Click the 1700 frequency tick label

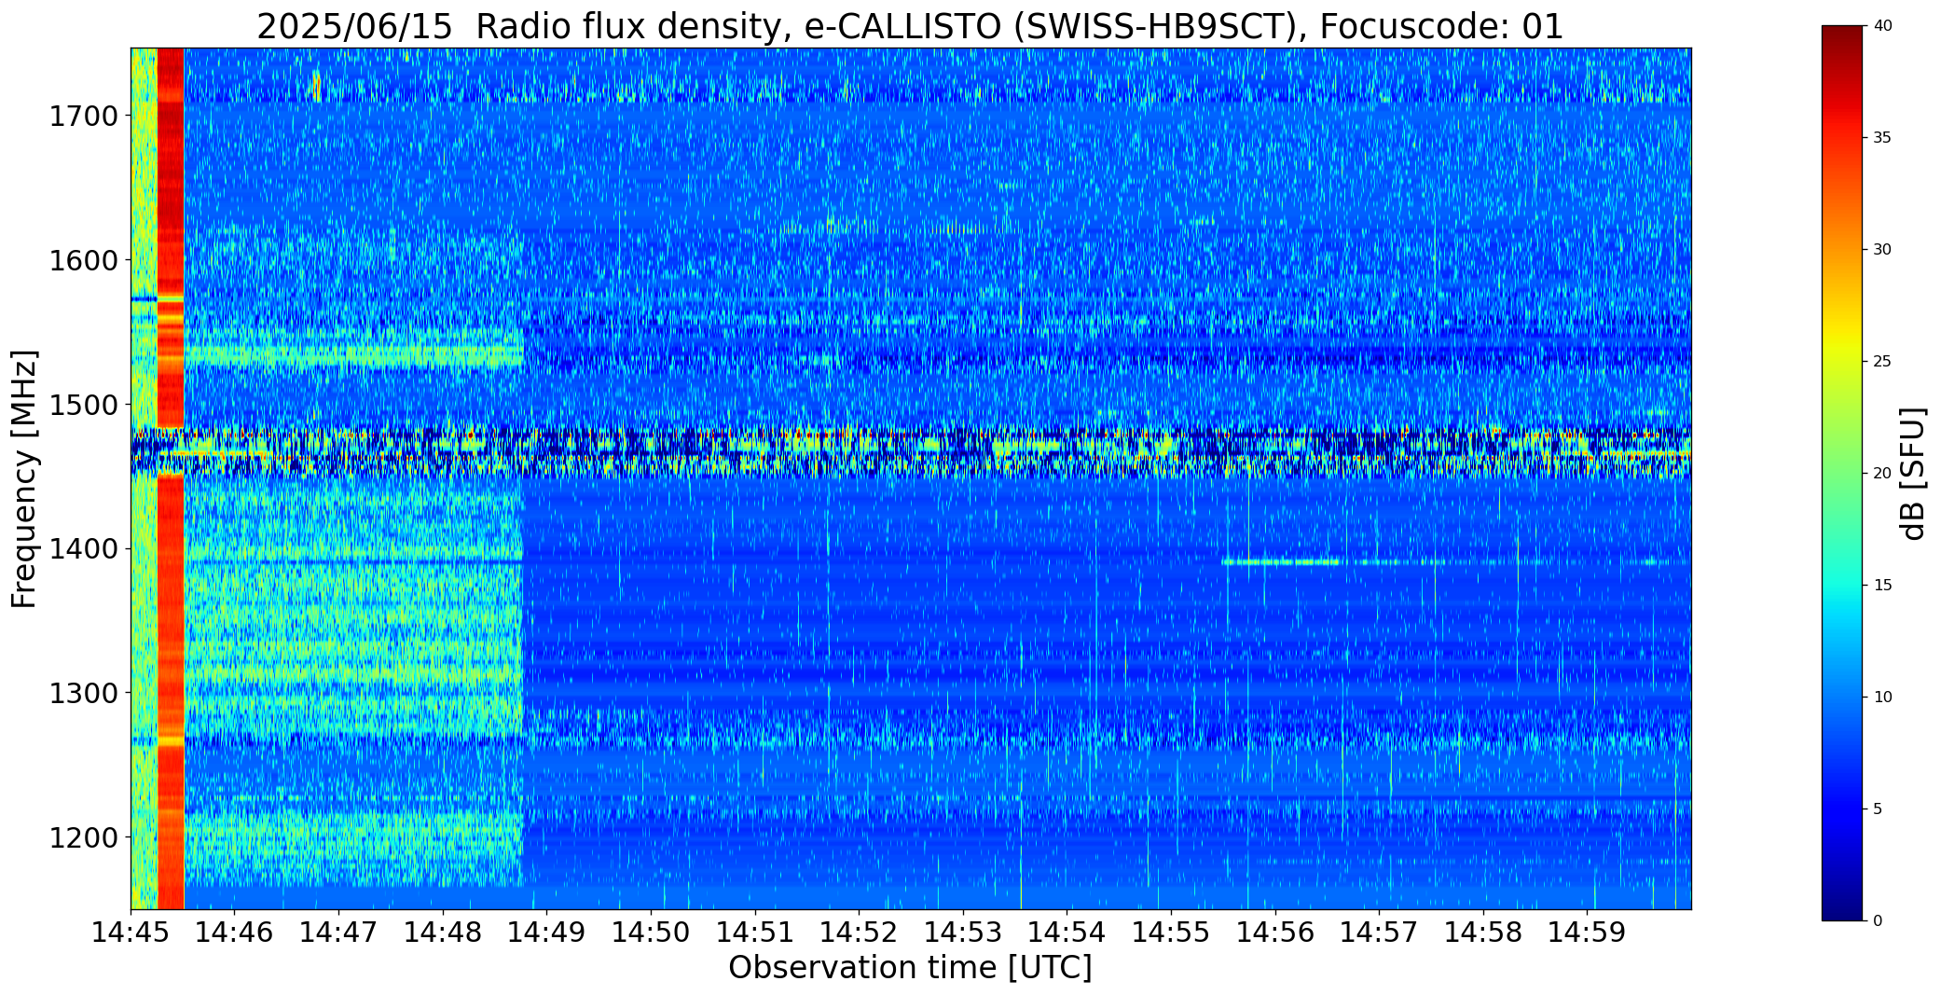click(83, 116)
